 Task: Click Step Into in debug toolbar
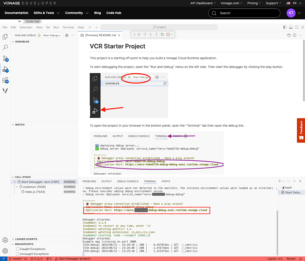(150, 35)
